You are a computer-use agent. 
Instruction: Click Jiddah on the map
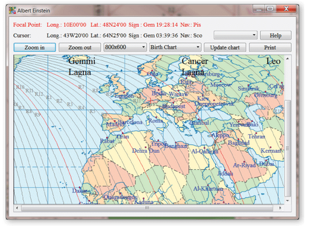pyautogui.click(x=225, y=173)
